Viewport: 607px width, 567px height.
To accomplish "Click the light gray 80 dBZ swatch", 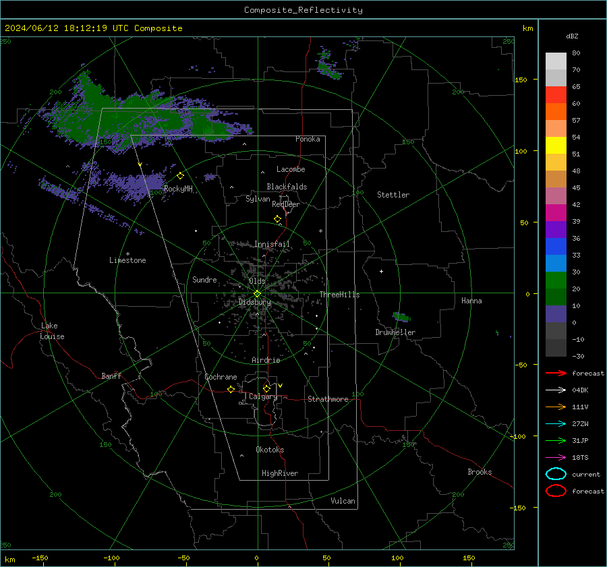I will click(556, 61).
